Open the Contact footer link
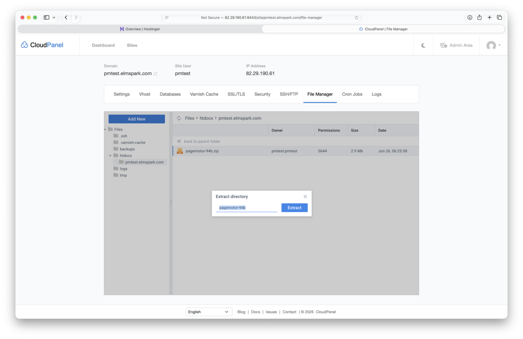Image resolution: width=523 pixels, height=339 pixels. 289,312
